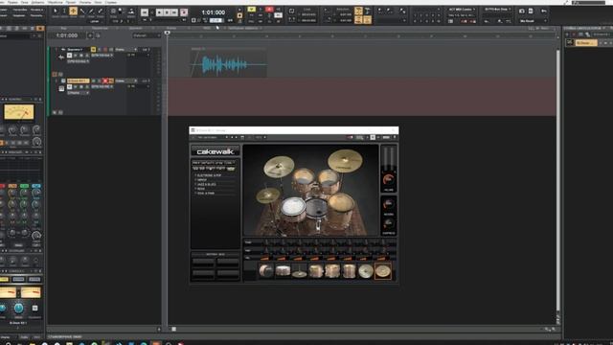Open the Дорожки track view menu
This screenshot has width=613, height=345.
135,28
